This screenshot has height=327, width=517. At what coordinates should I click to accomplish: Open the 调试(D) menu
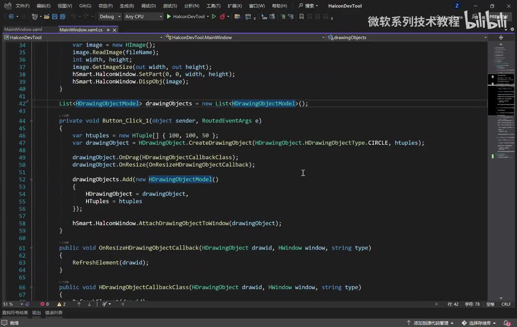(149, 5)
